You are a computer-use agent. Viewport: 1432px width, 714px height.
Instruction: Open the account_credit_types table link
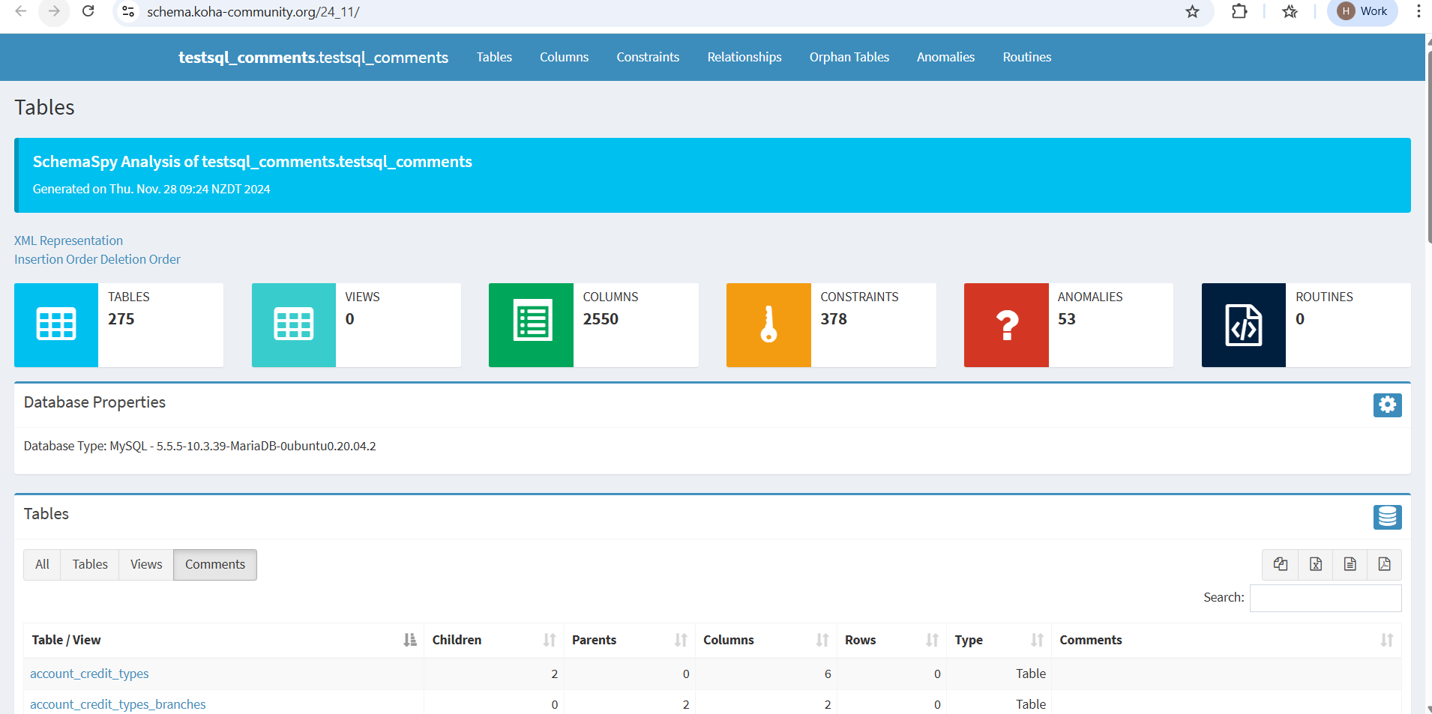(x=89, y=674)
